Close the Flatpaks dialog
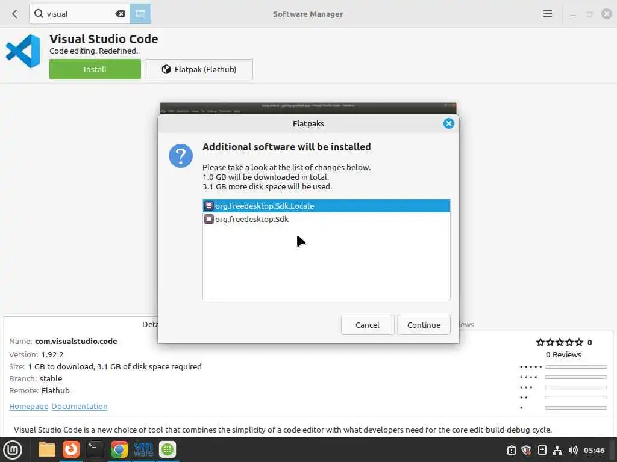Viewport: 617px width, 462px height. pyautogui.click(x=448, y=123)
